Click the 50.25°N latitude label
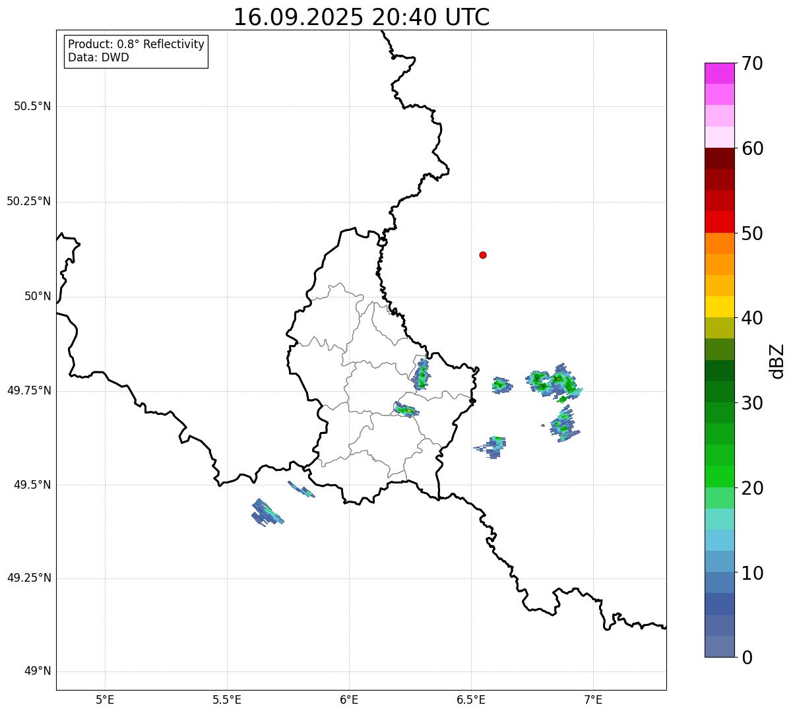This screenshot has width=793, height=713. tap(29, 201)
